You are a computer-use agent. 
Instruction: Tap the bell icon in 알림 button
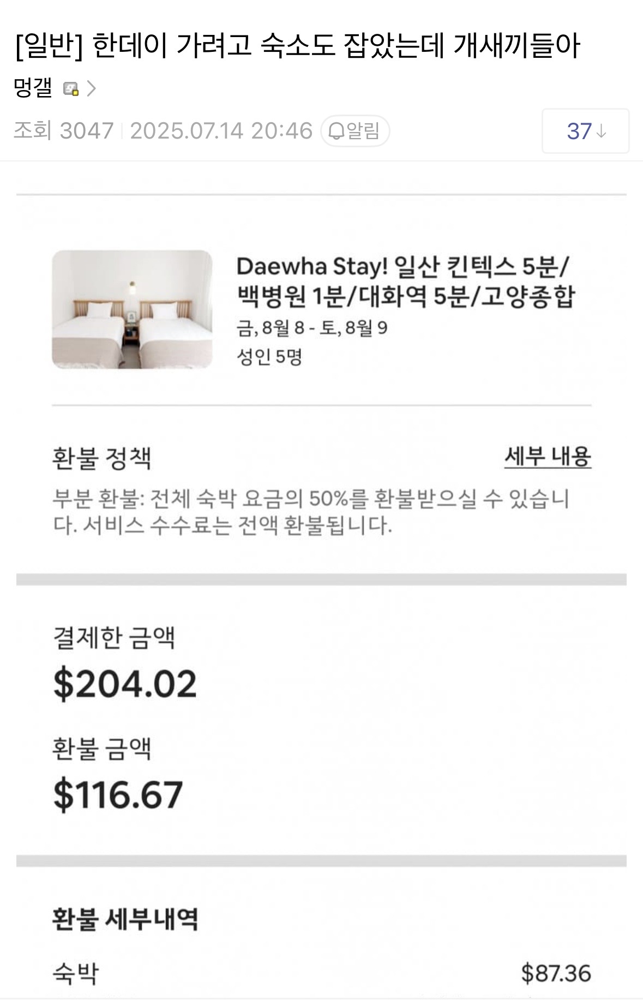[337, 131]
